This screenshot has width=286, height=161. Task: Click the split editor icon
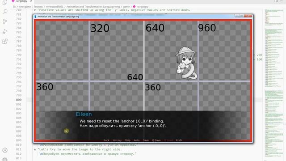[276, 1]
